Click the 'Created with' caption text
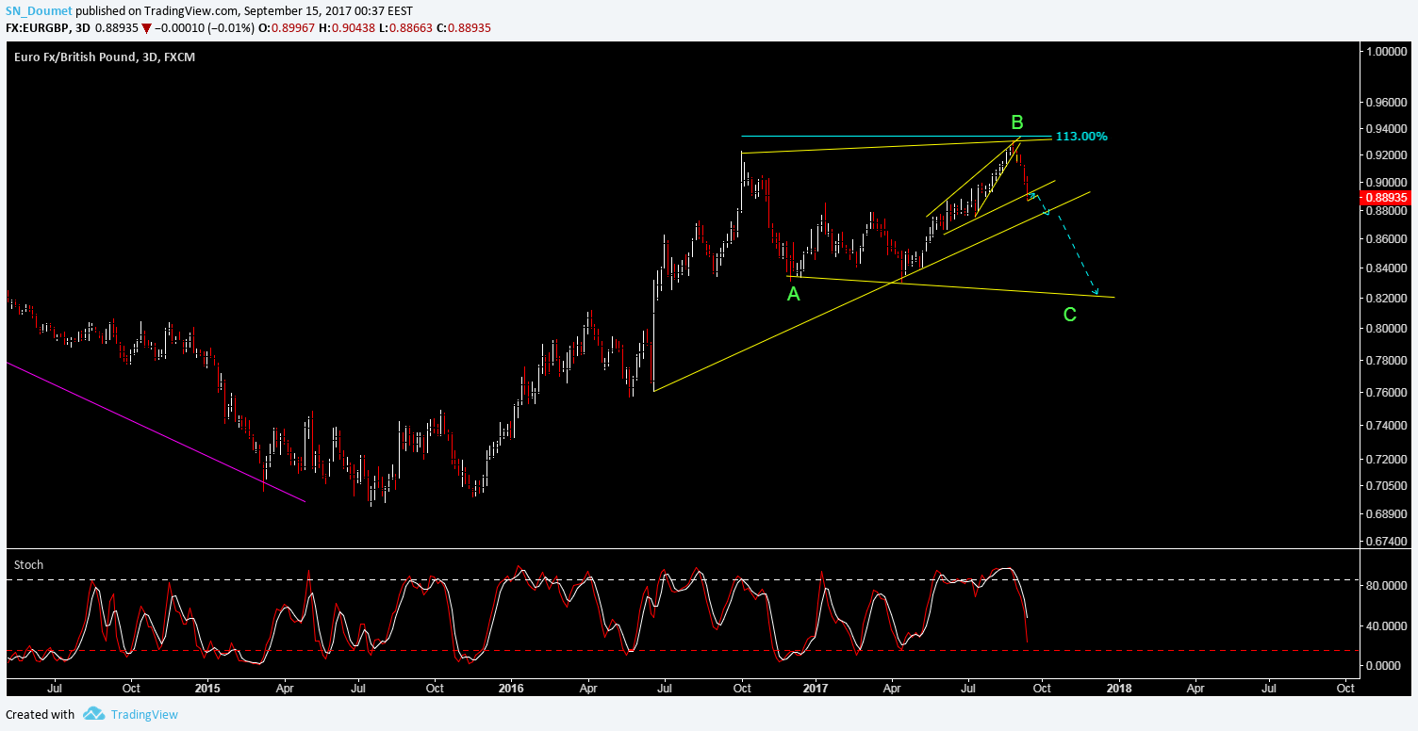The width and height of the screenshot is (1418, 731). [40, 714]
